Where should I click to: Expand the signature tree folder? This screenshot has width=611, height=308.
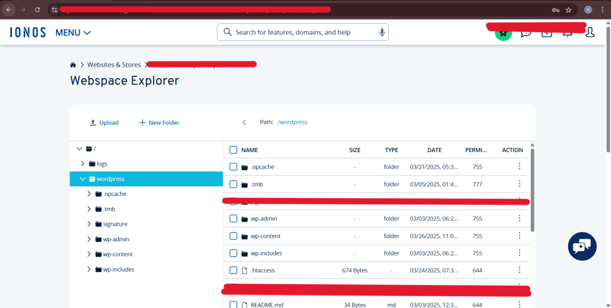tap(89, 224)
